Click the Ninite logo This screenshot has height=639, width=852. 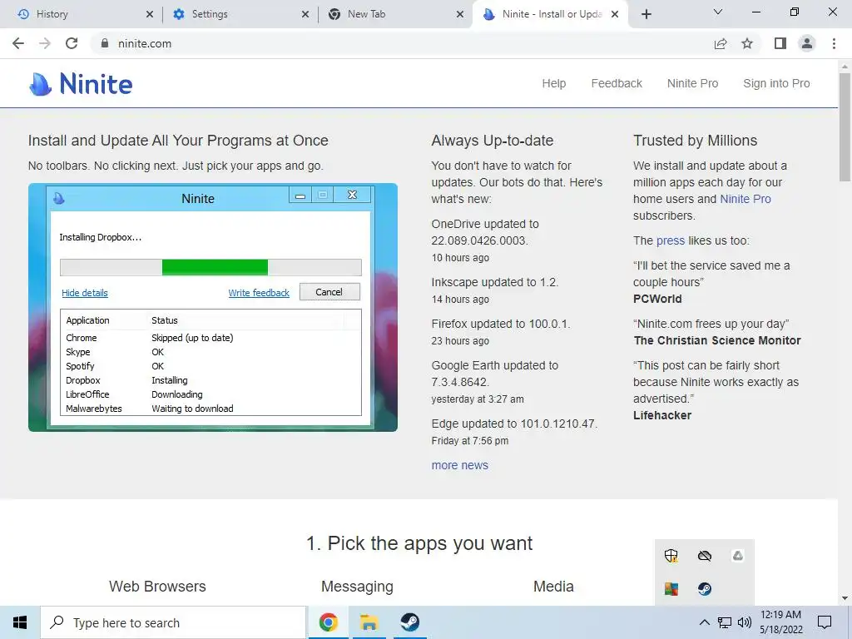click(81, 84)
